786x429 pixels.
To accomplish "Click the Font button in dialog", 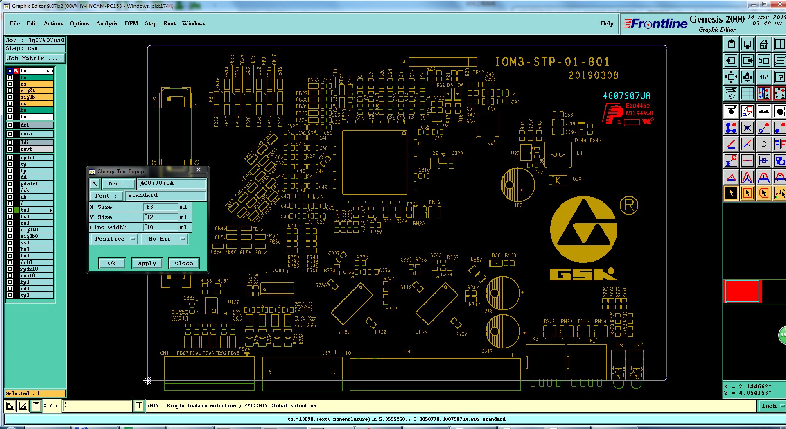I will pos(106,196).
